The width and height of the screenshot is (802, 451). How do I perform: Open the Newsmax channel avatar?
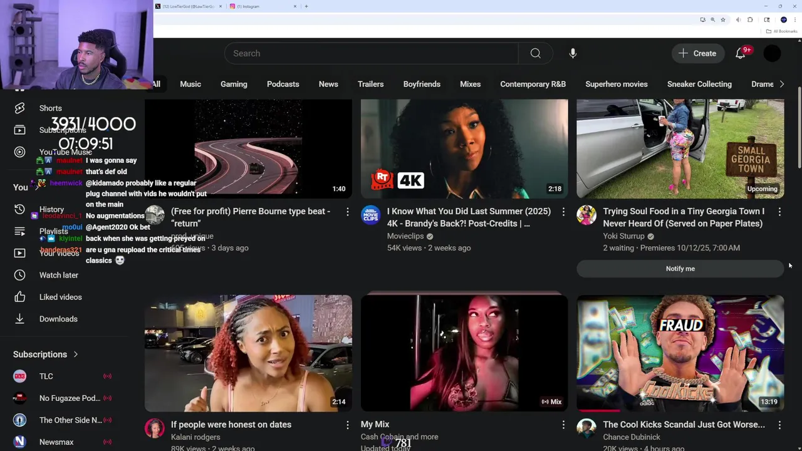pos(19,442)
